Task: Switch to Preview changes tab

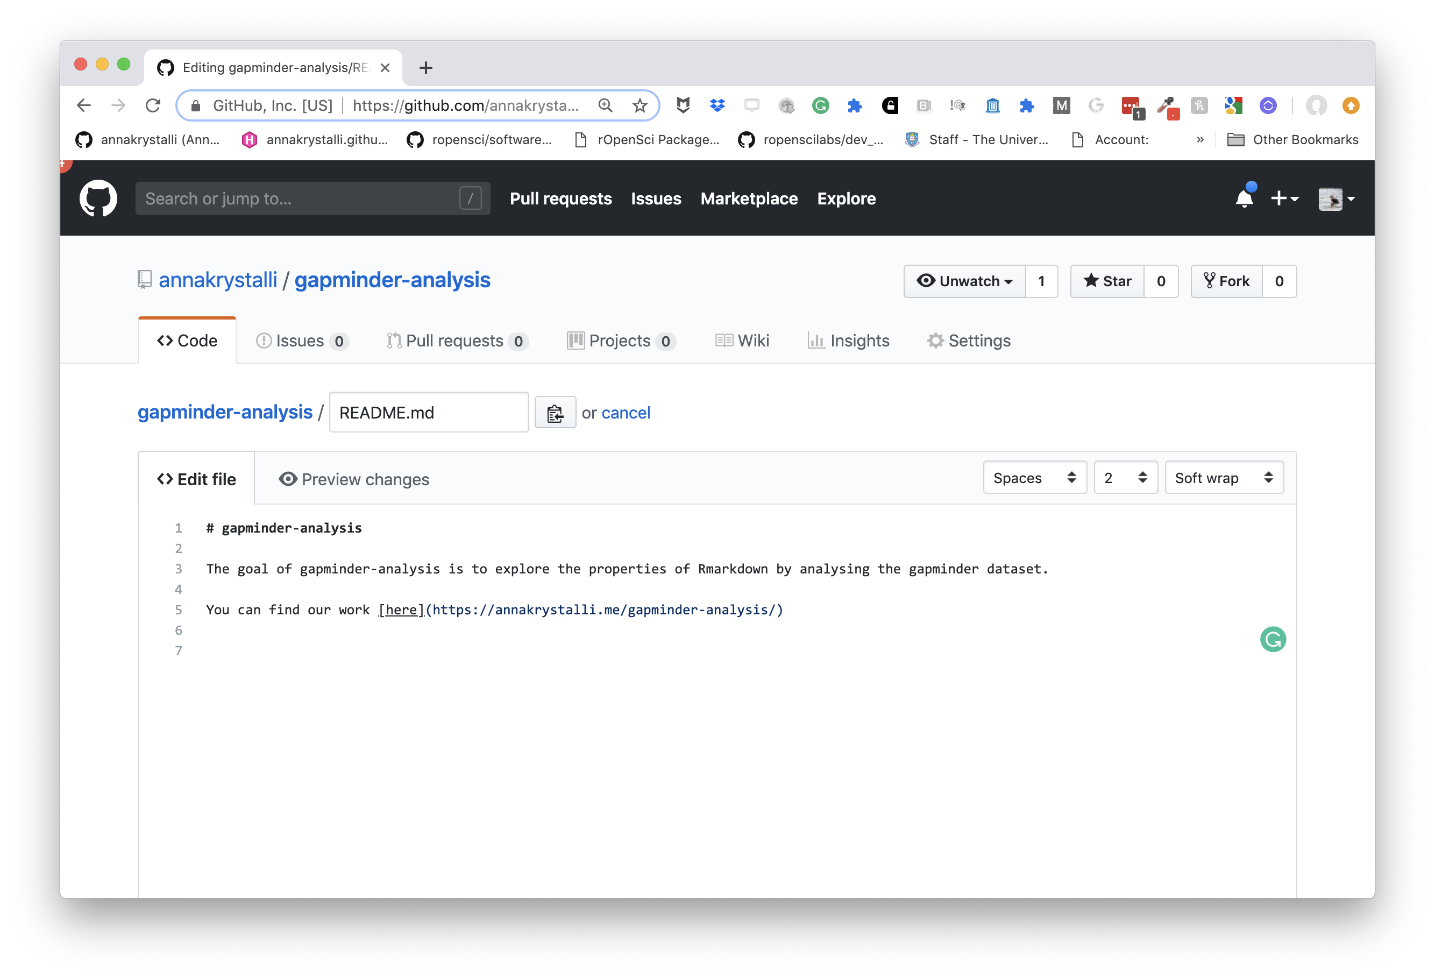Action: pos(354,479)
